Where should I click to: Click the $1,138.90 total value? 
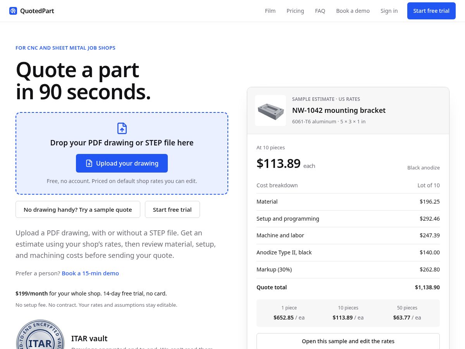pyautogui.click(x=427, y=287)
